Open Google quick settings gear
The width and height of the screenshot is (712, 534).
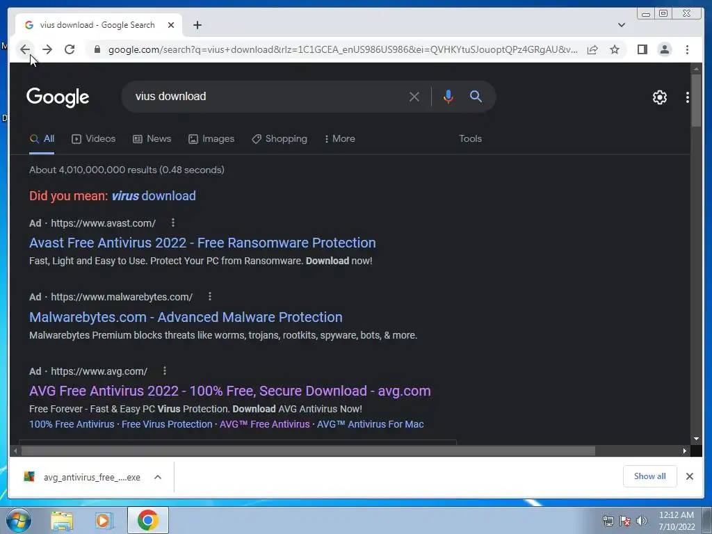[659, 97]
